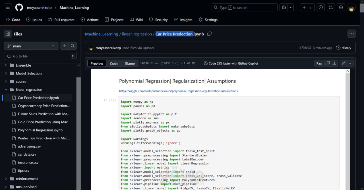Collapse the linear_regression folder
The image size is (364, 190).
coord(6,90)
